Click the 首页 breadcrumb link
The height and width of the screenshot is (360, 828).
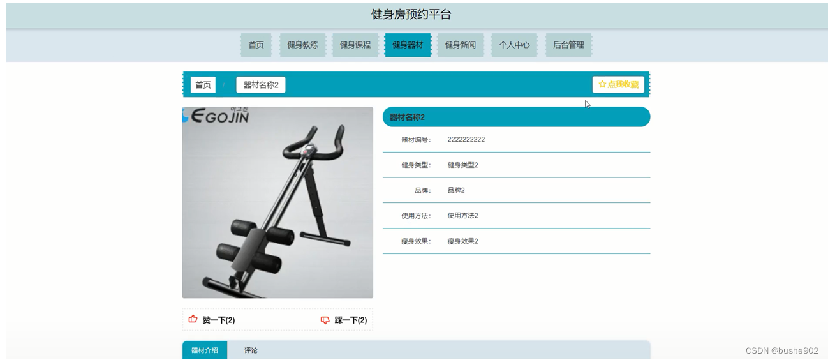[x=203, y=85]
